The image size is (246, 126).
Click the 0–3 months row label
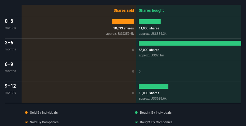click(x=10, y=24)
